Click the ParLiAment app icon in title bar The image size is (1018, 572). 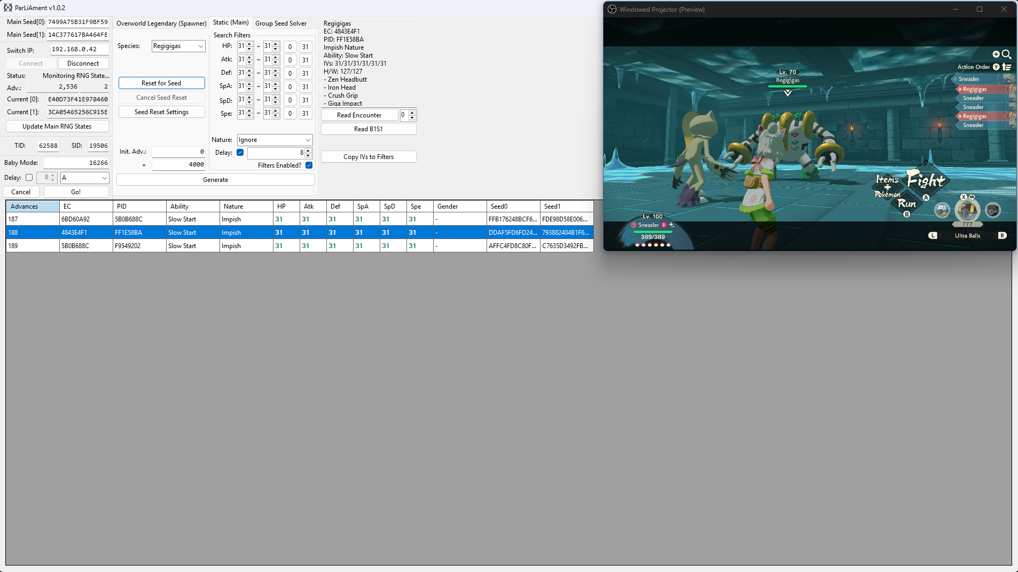[x=7, y=7]
